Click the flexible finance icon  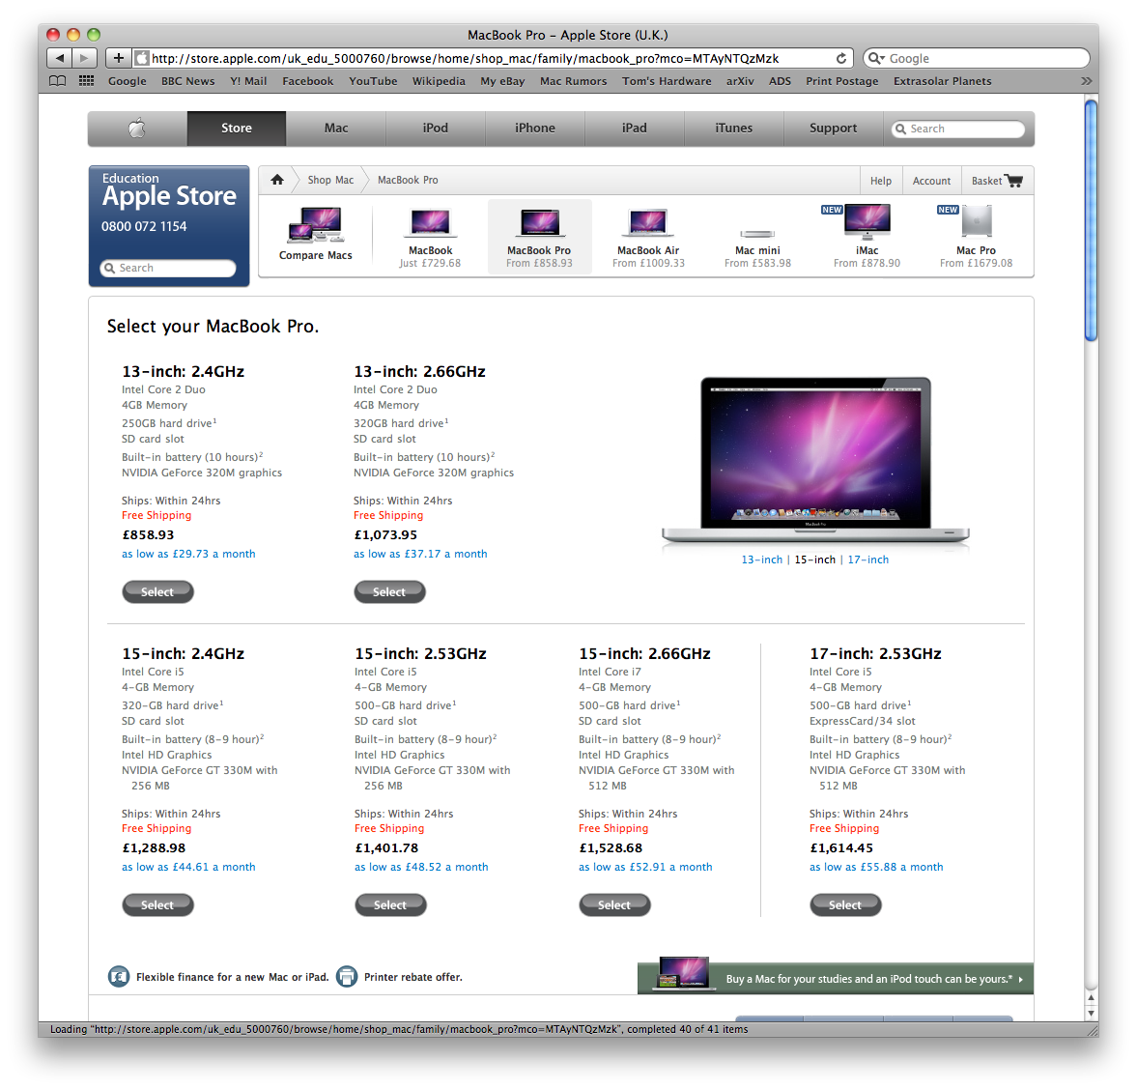(119, 977)
